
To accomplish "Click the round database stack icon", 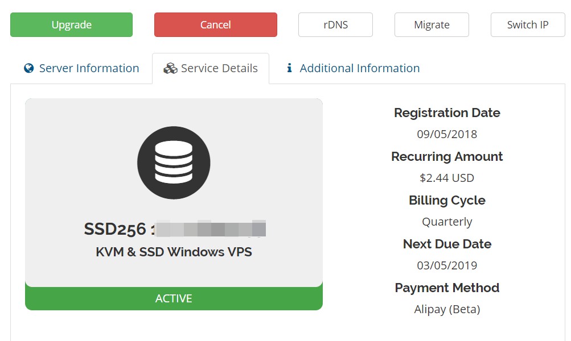I will (x=174, y=163).
